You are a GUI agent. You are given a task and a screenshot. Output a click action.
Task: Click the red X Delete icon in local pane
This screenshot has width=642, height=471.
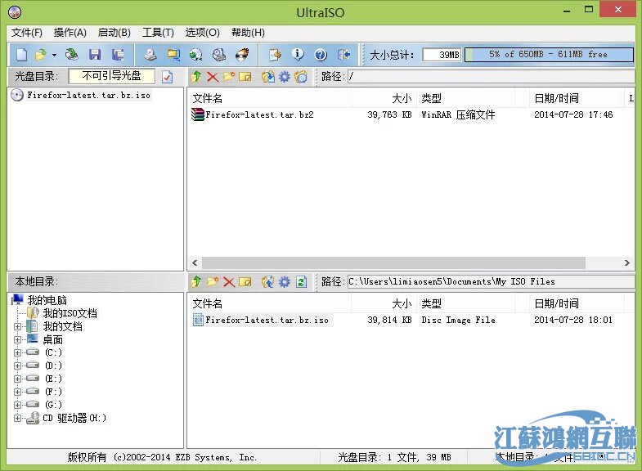(x=229, y=281)
